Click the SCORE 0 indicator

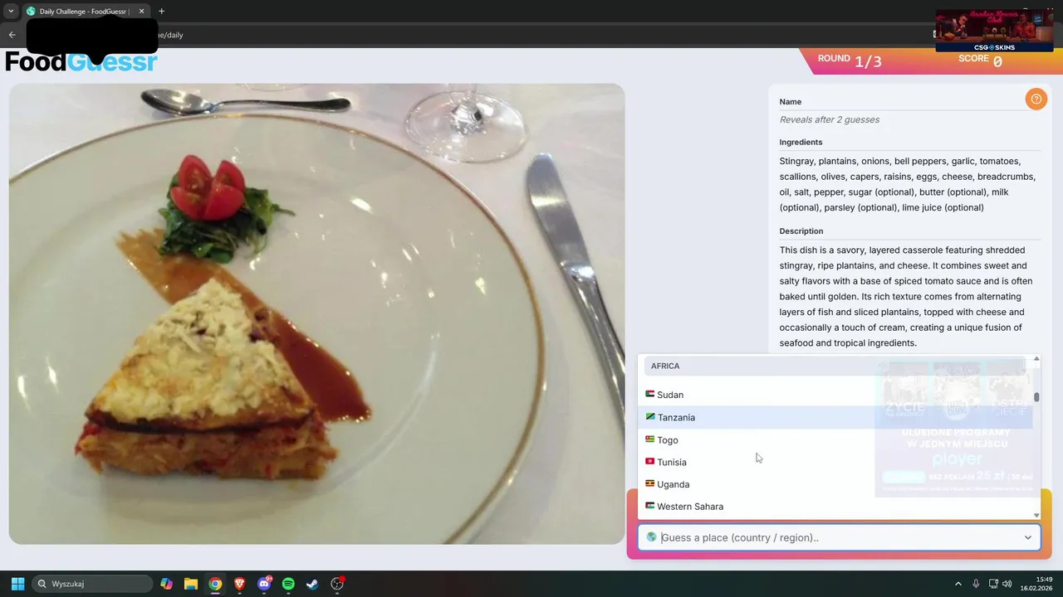coord(981,61)
